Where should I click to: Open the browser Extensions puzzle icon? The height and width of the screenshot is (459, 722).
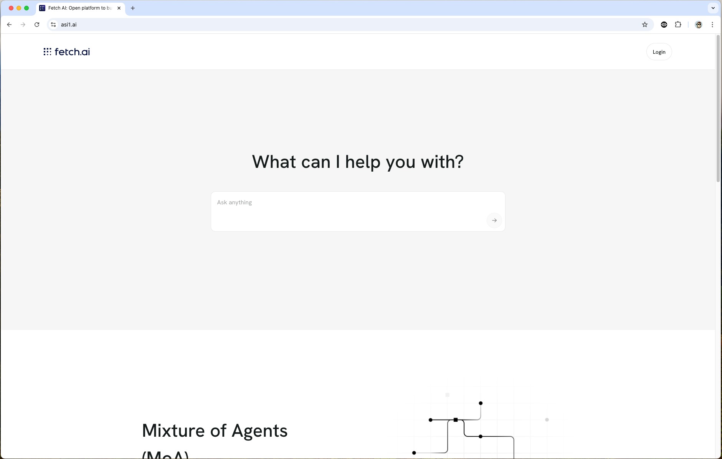(x=678, y=25)
